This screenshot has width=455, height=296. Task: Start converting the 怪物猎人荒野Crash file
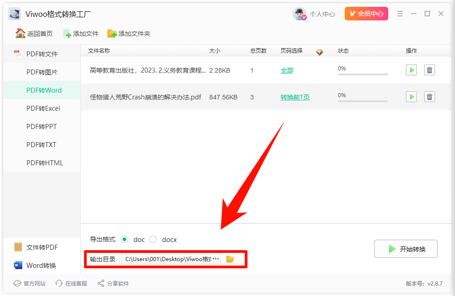tap(411, 97)
